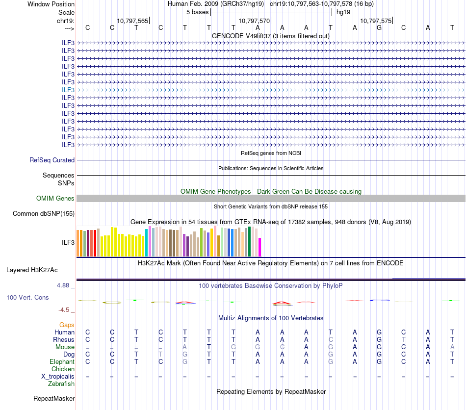Click the 'Scale' label
The height and width of the screenshot is (410, 466).
(x=66, y=12)
